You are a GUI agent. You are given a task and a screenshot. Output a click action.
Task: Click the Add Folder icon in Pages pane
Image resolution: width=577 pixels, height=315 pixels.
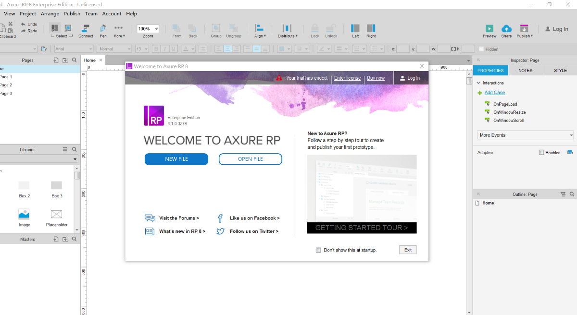[65, 61]
